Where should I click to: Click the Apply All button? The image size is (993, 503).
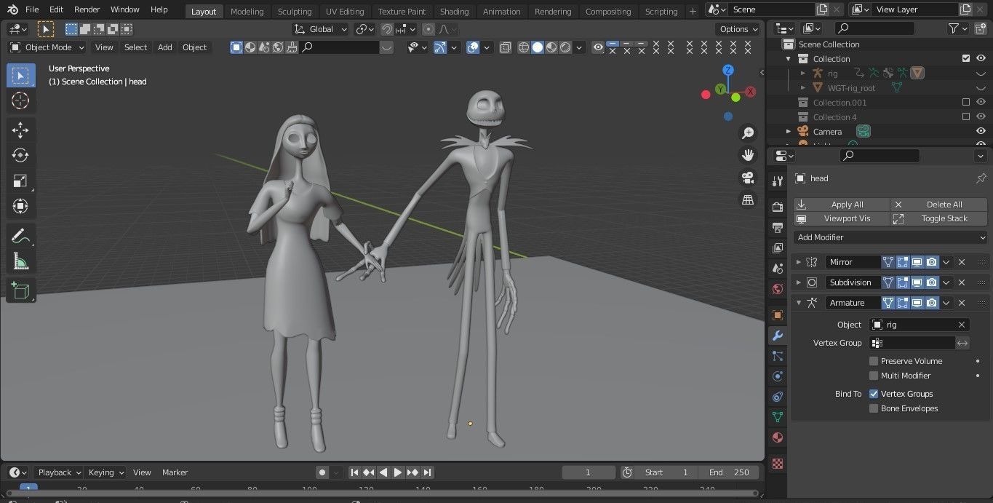click(x=842, y=205)
